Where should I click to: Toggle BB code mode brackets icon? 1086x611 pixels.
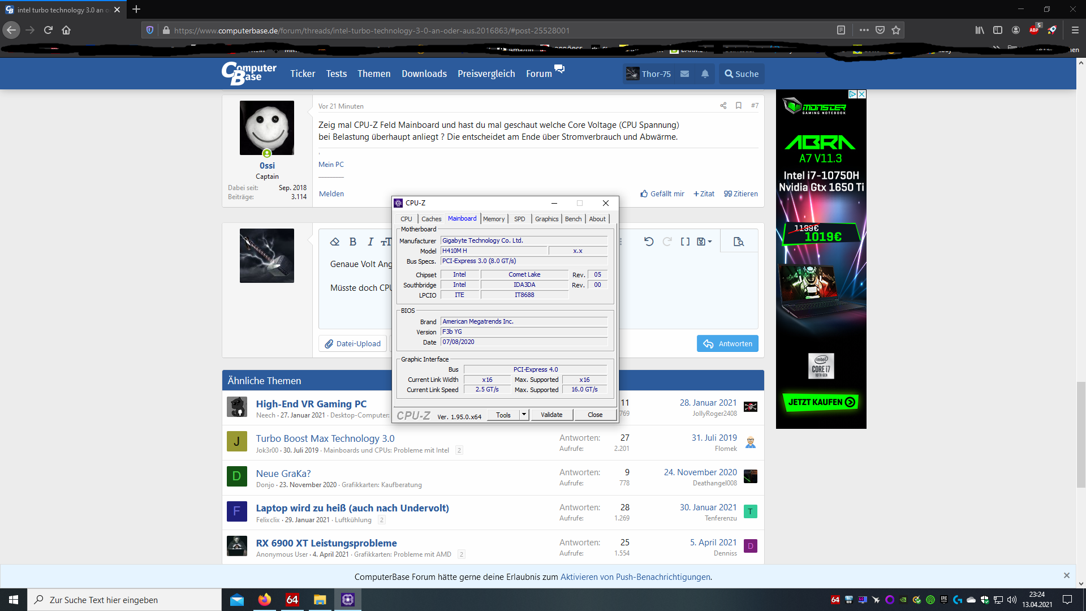click(685, 242)
